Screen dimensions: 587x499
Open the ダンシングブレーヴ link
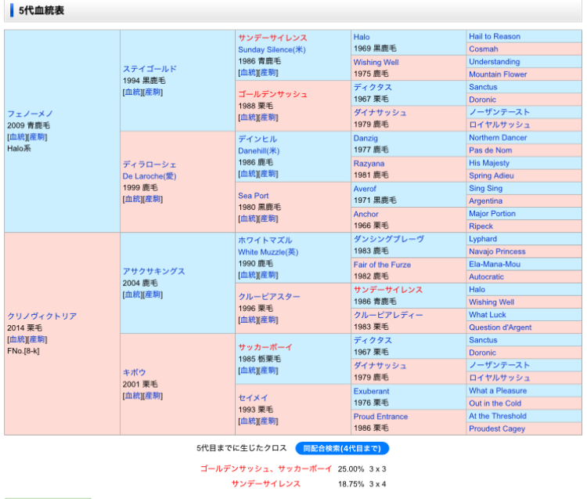388,239
